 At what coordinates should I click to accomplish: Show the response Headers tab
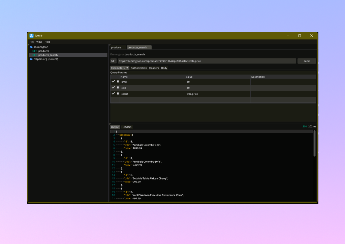pos(126,127)
